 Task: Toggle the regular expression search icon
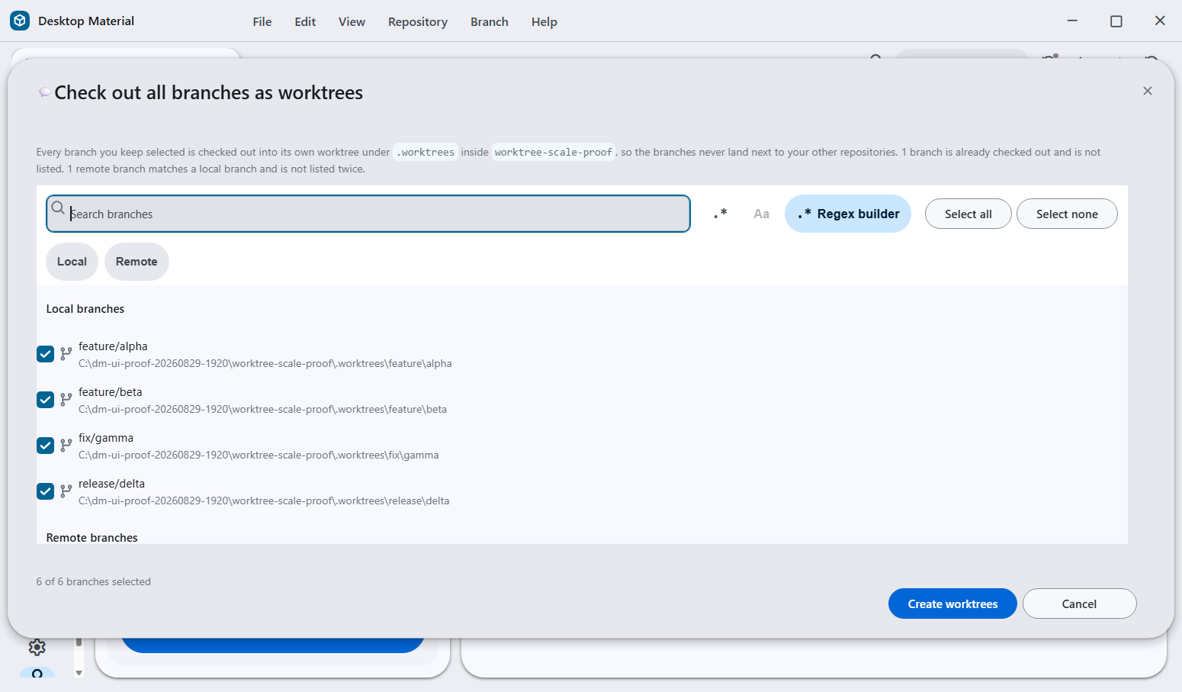[x=720, y=214]
